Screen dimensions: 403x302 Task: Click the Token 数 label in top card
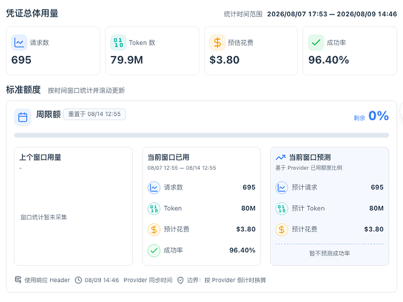point(142,42)
